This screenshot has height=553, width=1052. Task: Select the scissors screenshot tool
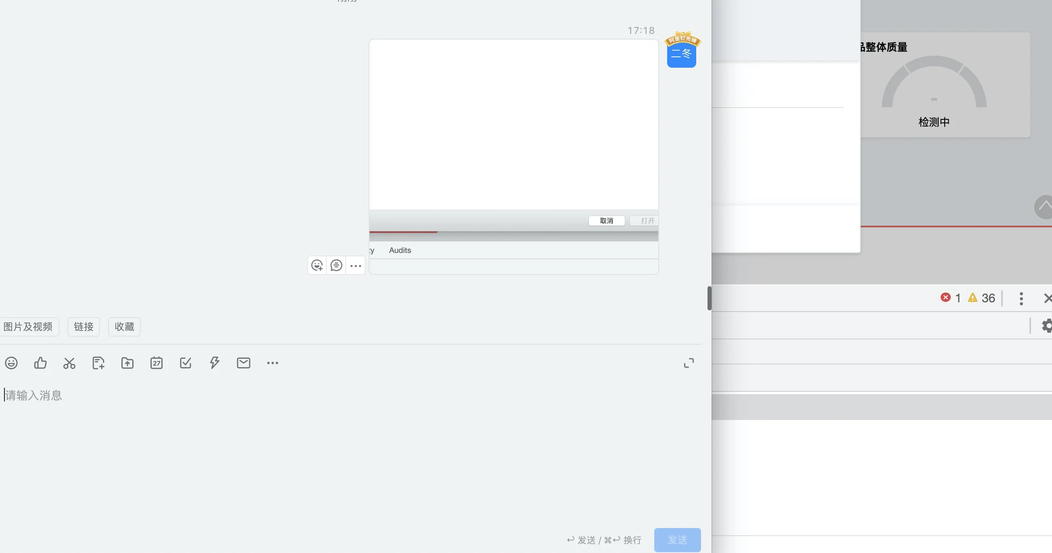click(x=69, y=363)
